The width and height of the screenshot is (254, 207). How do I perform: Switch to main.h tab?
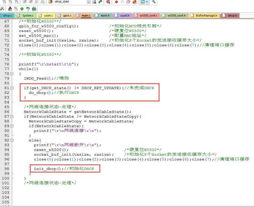coord(103,16)
